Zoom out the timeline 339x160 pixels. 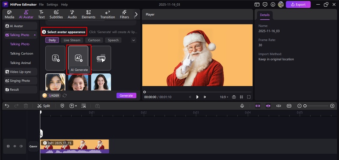[x=300, y=106]
